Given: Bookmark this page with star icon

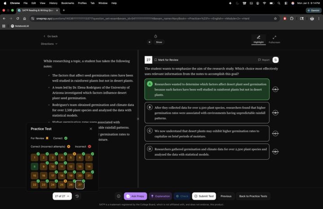Looking at the screenshot, I should [x=275, y=18].
